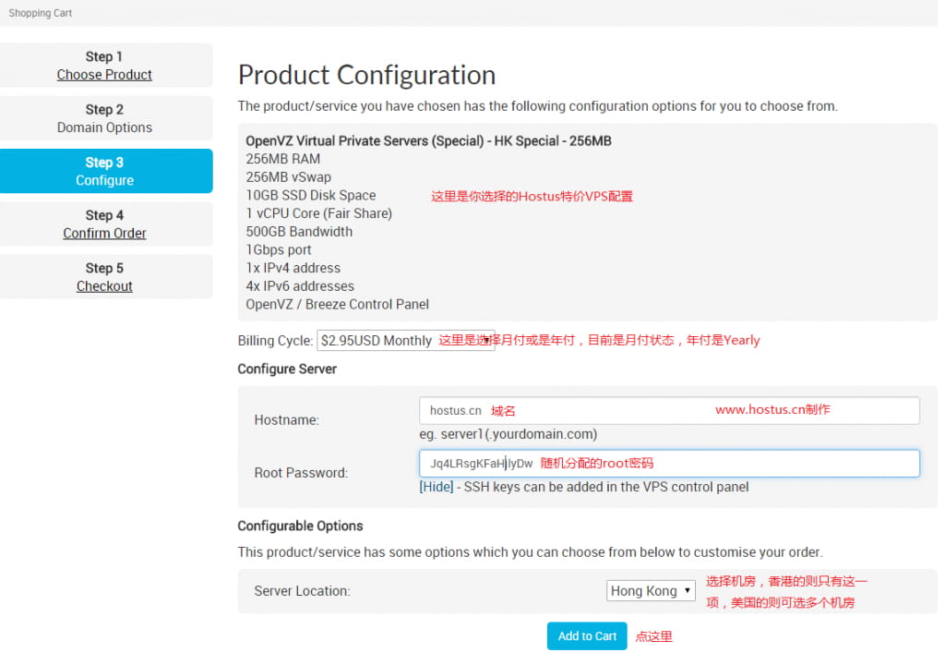
Task: Jump to Step 4 Confirm Order
Action: coord(104,224)
